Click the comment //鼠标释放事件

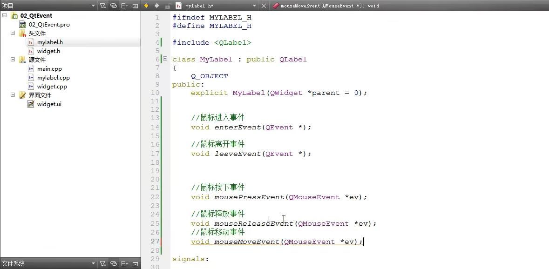[x=218, y=214]
